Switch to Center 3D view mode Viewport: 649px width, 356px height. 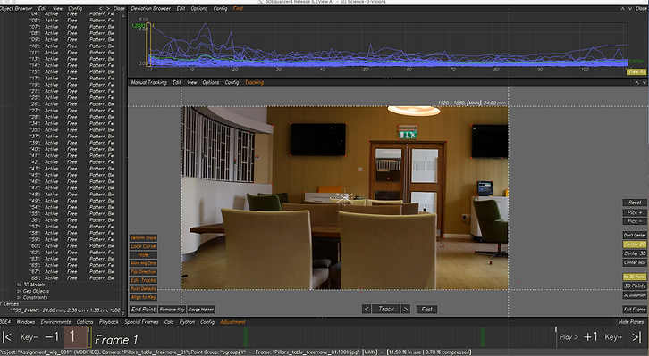(635, 253)
